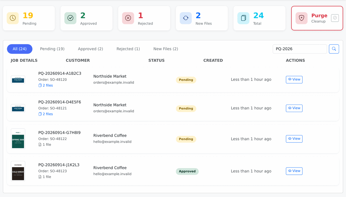Click job ID PQ-20260914-G7H8I9
This screenshot has height=197, width=346.
59,133
